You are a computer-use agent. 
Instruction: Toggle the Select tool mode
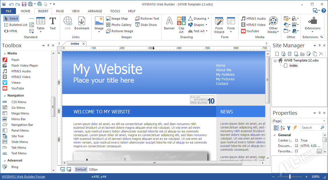coord(11,19)
